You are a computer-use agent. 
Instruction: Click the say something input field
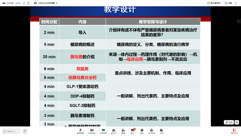11,131
